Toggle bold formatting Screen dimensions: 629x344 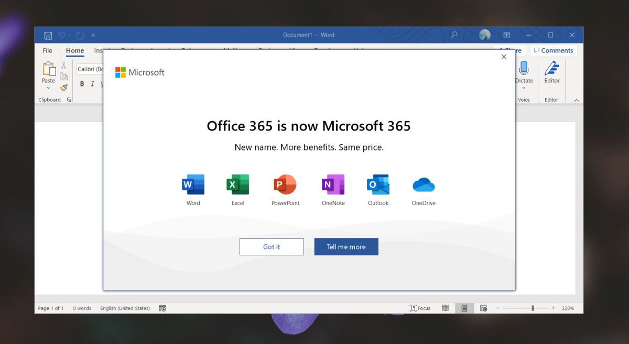pos(82,83)
